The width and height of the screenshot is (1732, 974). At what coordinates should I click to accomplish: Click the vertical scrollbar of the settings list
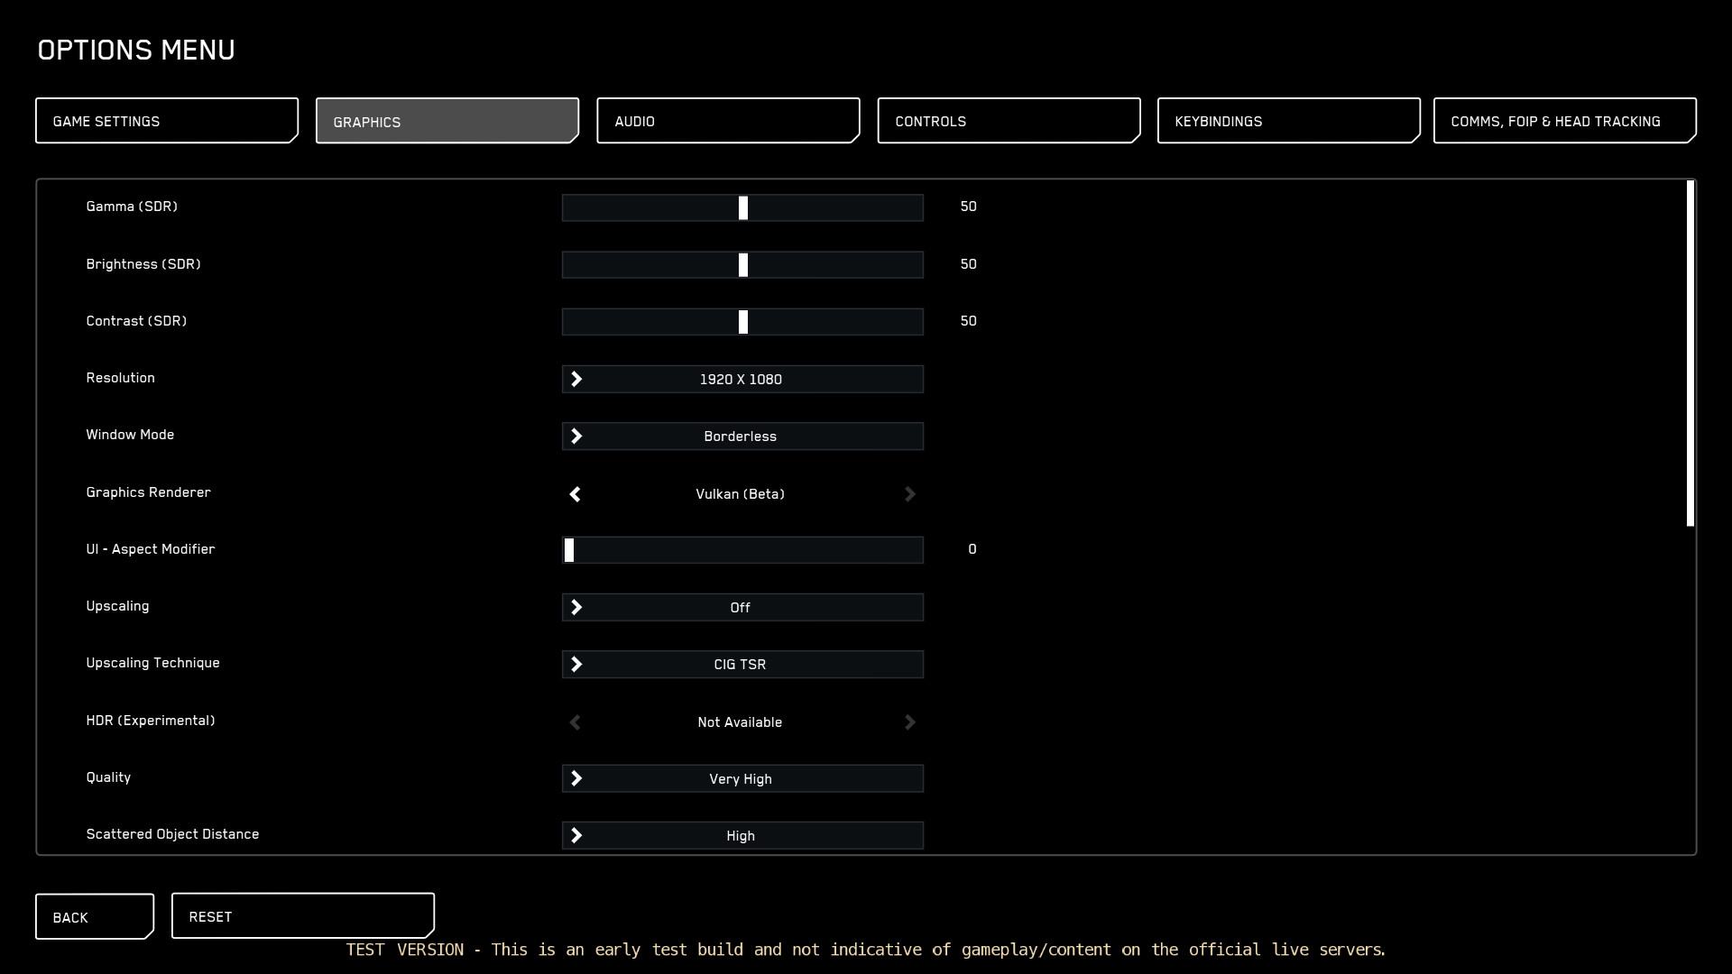pyautogui.click(x=1690, y=354)
